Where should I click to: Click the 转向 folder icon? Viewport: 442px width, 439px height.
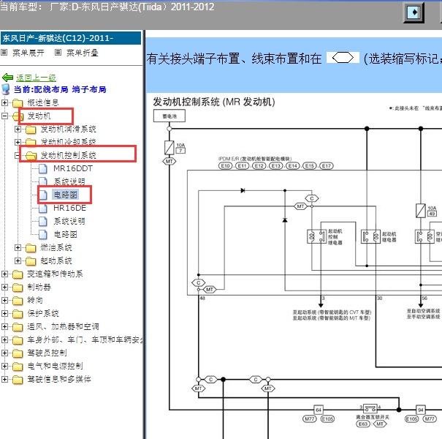18,301
